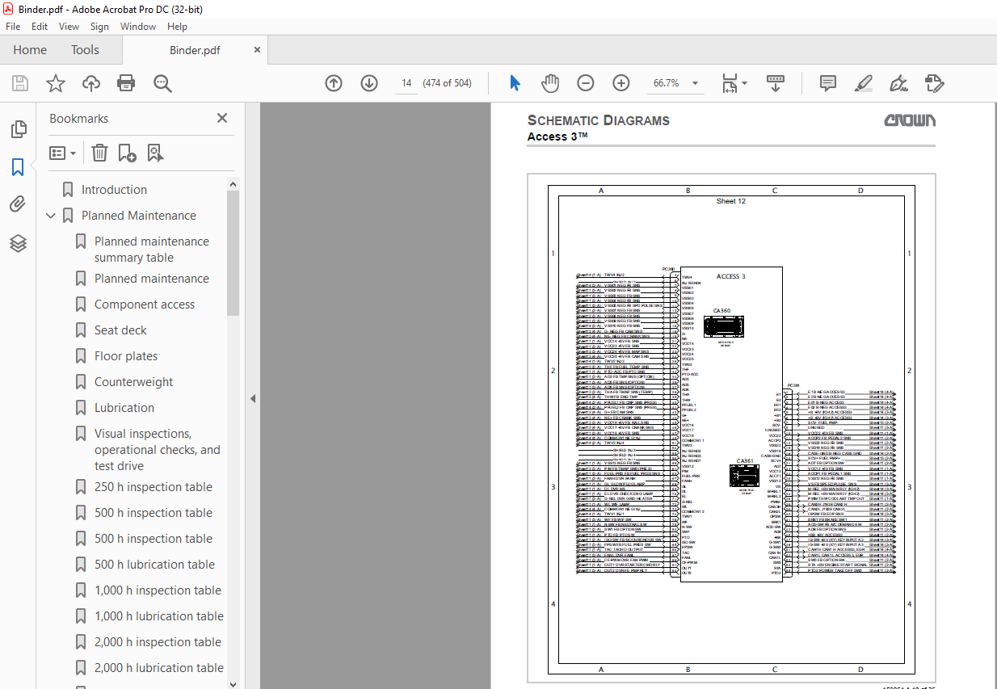The image size is (997, 689).
Task: Open the Layers panel icon
Action: [18, 243]
